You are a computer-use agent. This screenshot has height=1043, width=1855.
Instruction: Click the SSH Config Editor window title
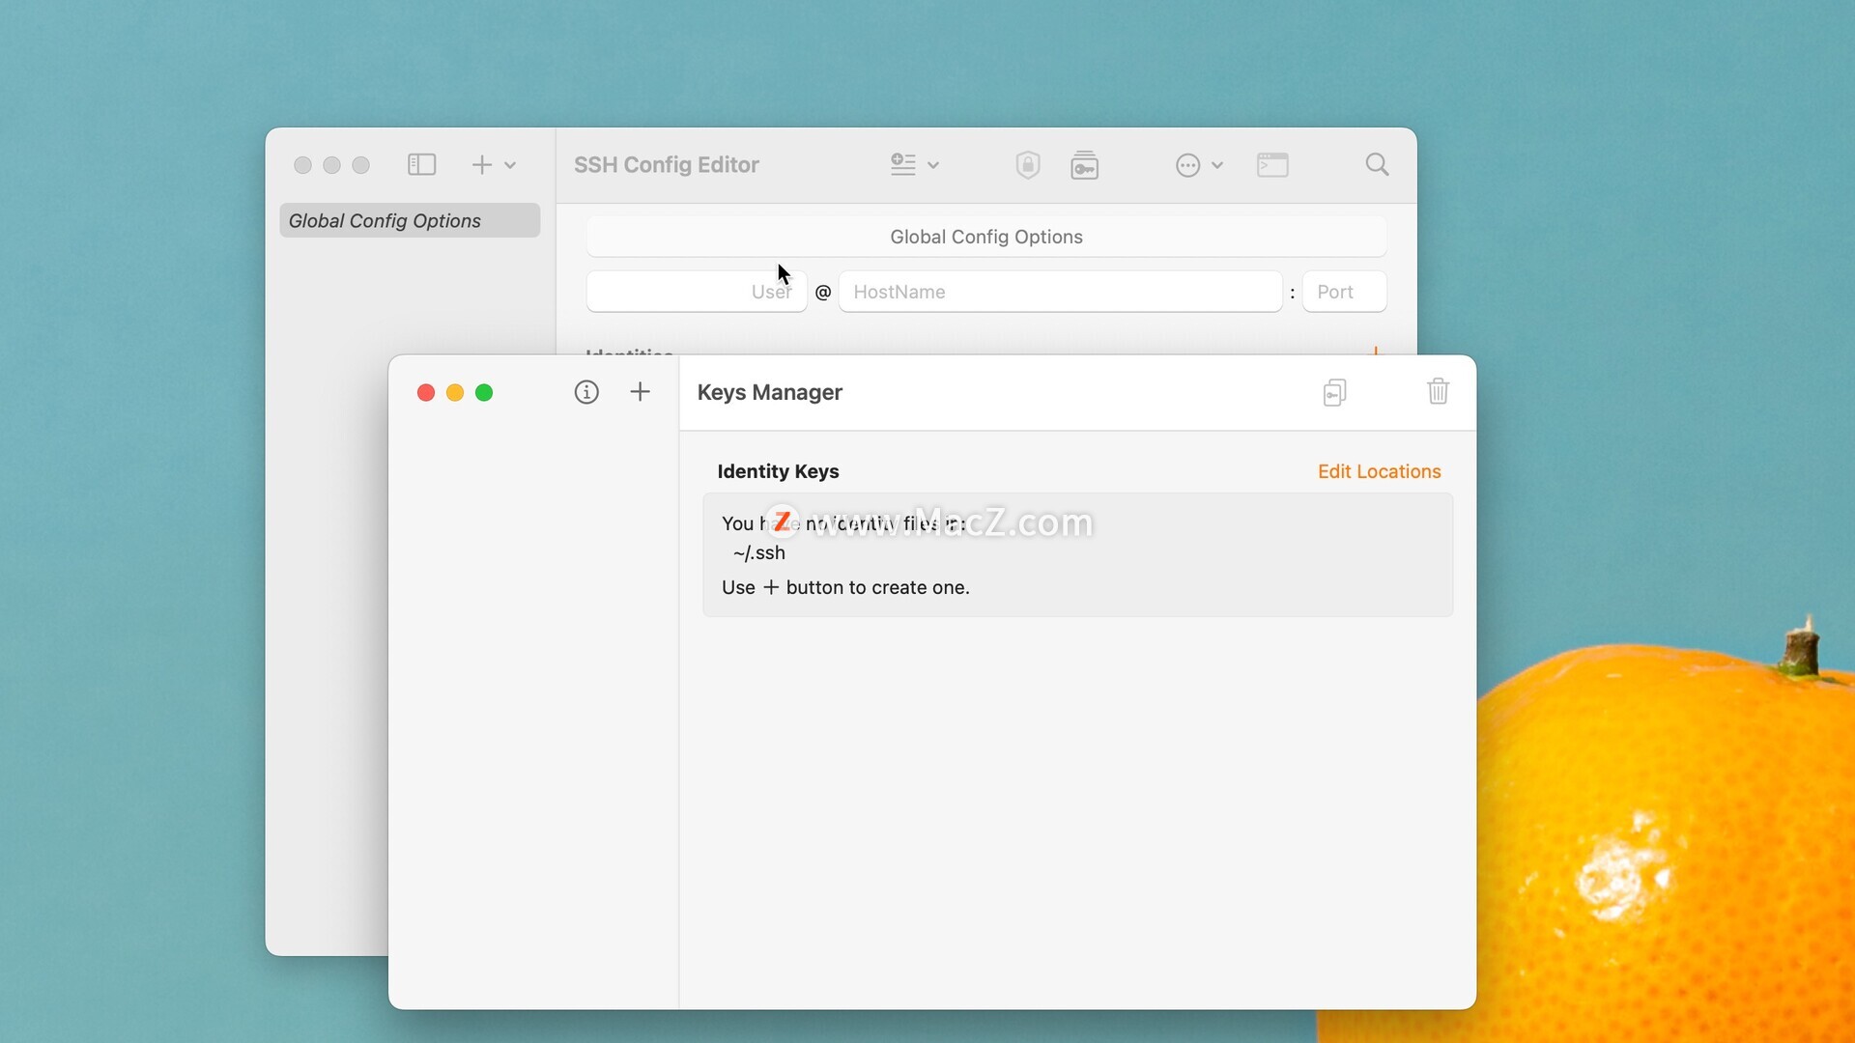667,165
